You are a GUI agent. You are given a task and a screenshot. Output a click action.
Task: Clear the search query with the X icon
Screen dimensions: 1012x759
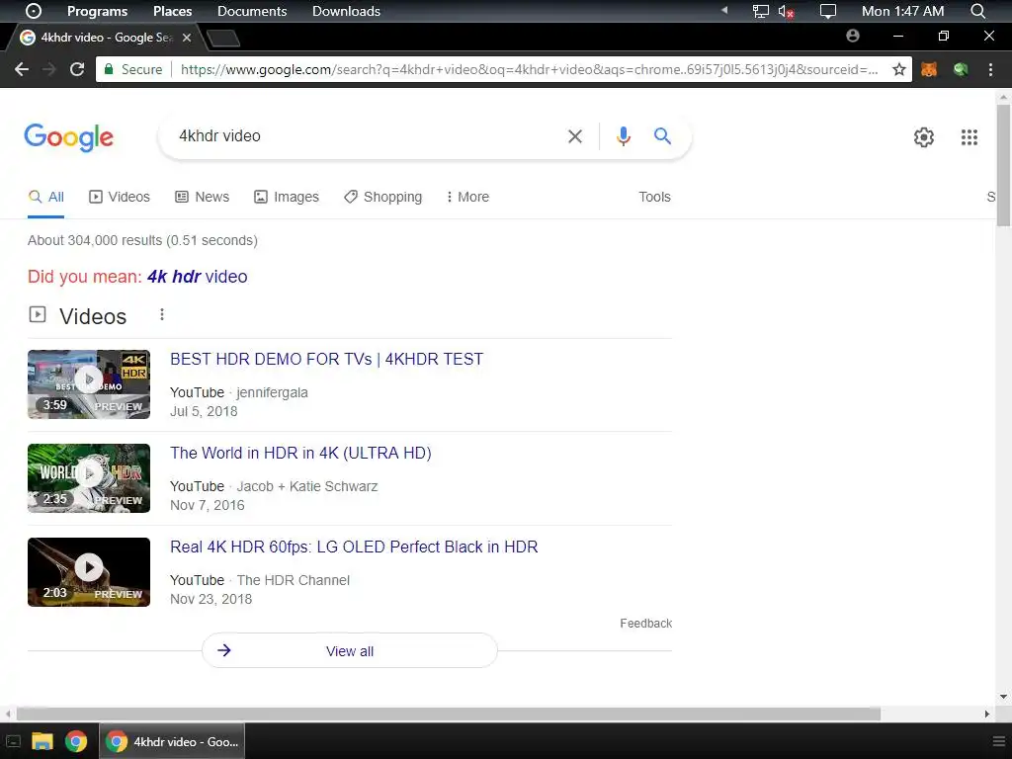tap(574, 136)
